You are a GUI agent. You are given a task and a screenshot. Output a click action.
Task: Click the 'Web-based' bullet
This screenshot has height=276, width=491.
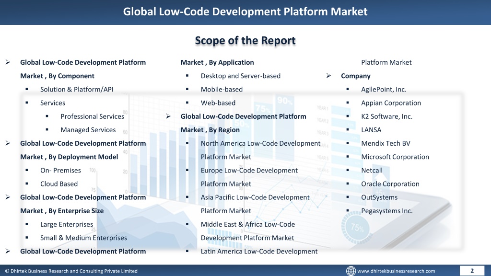tap(218, 103)
